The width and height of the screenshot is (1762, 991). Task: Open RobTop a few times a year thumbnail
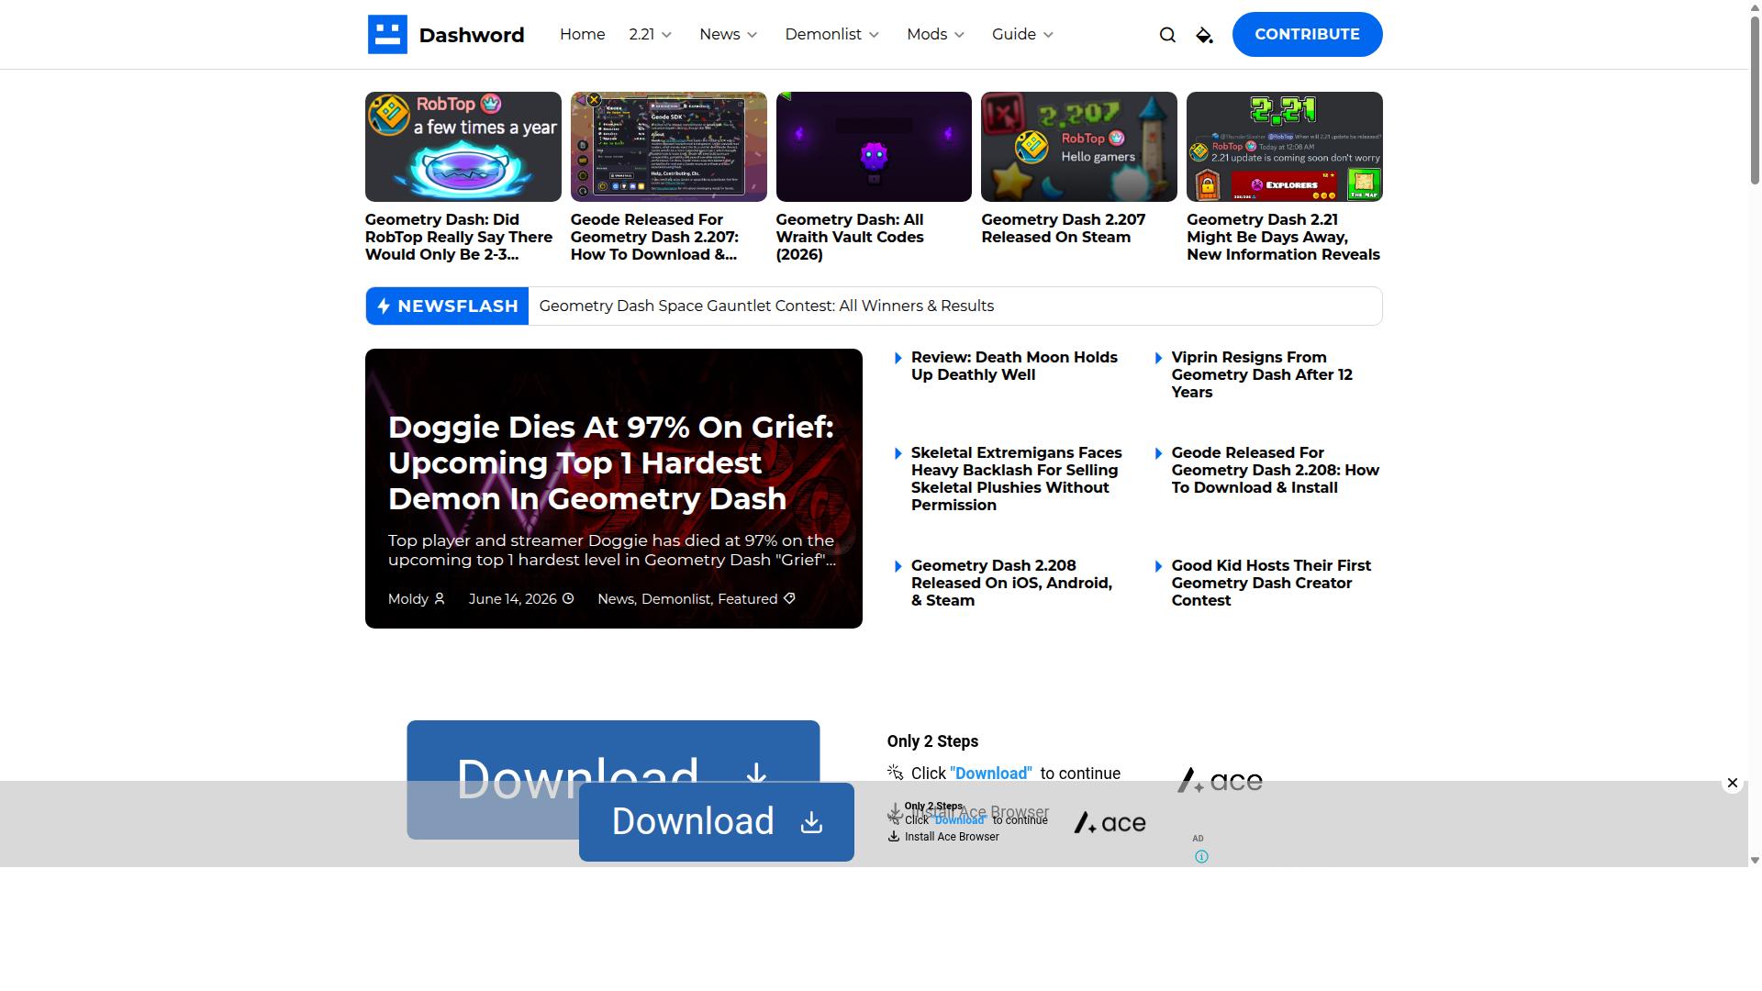pyautogui.click(x=463, y=147)
